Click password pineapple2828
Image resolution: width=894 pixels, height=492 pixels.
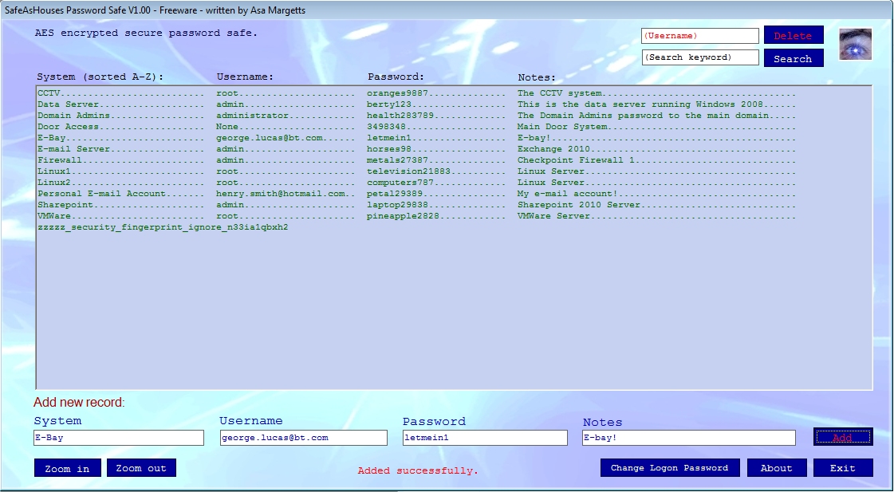(x=403, y=216)
